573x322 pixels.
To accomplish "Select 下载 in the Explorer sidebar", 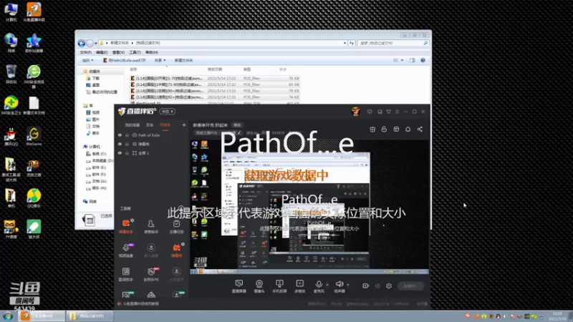I will click(93, 78).
